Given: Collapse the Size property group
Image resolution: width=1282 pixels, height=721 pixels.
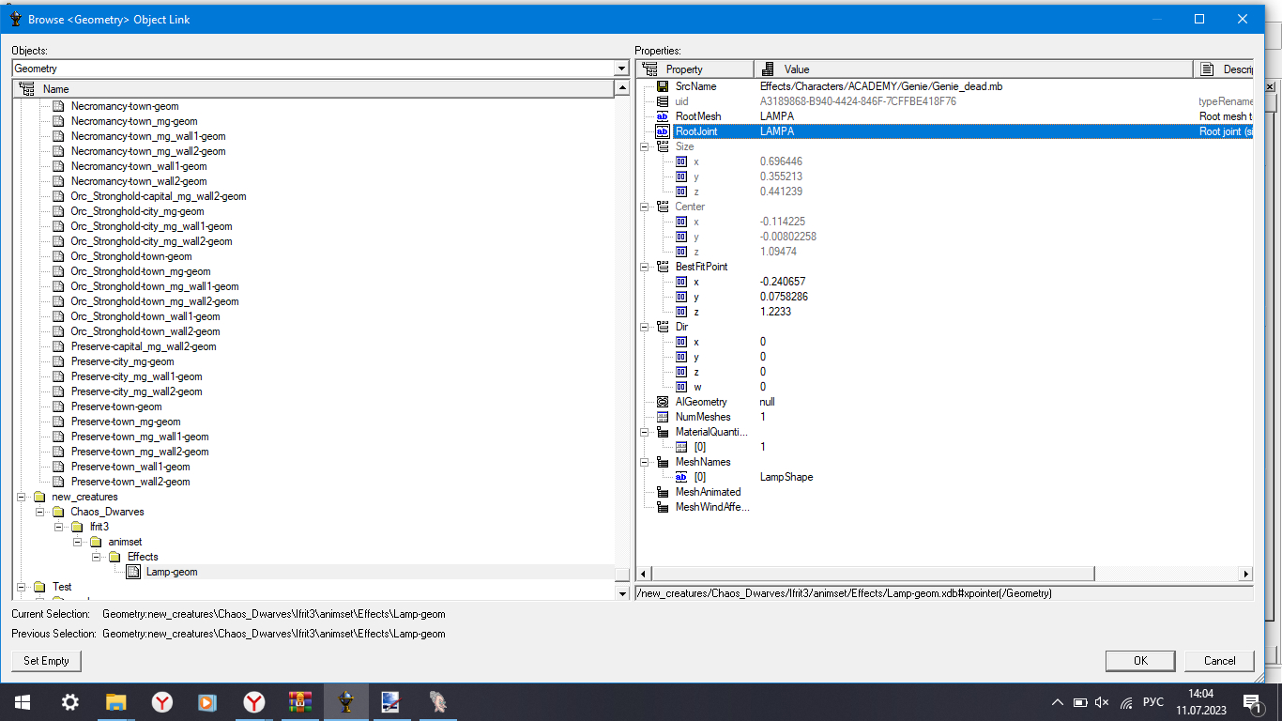Looking at the screenshot, I should [x=645, y=146].
